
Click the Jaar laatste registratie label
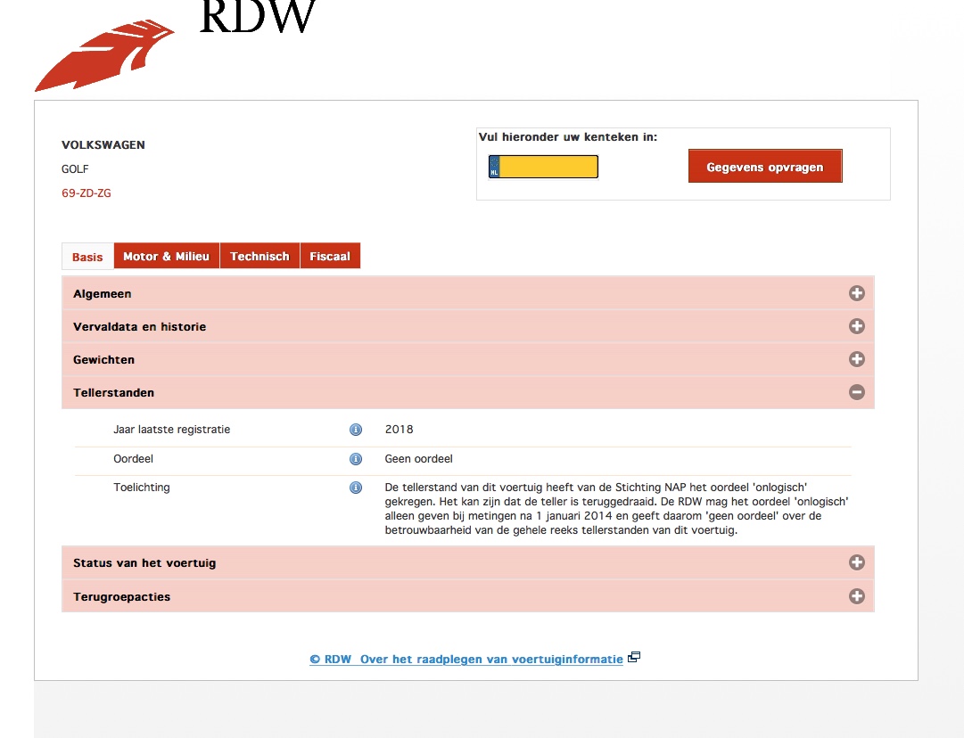pyautogui.click(x=171, y=430)
